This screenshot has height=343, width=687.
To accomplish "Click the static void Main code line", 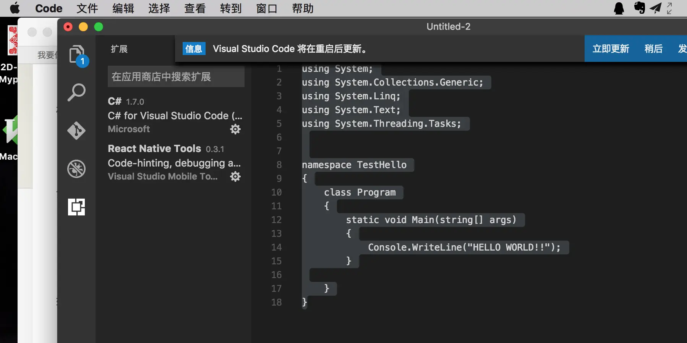I will click(x=431, y=220).
